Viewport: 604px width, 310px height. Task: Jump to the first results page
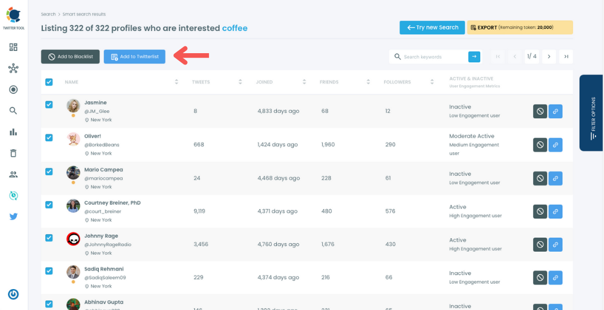tap(498, 57)
